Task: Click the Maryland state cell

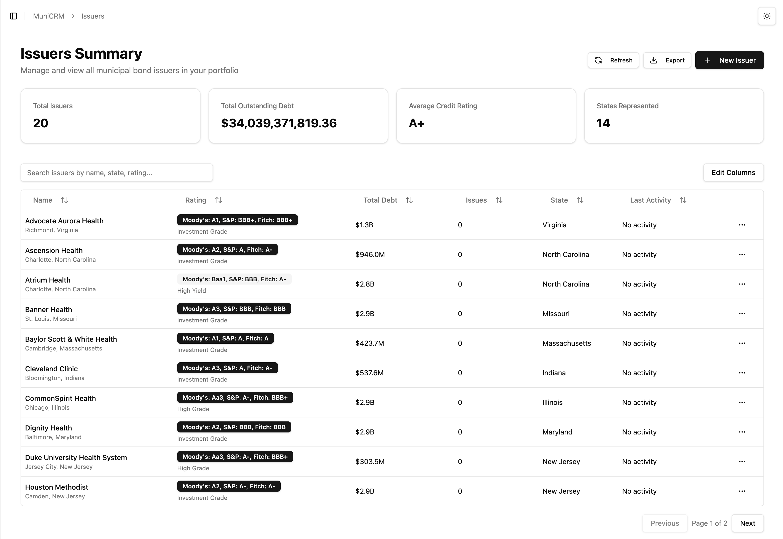Action: (x=557, y=432)
